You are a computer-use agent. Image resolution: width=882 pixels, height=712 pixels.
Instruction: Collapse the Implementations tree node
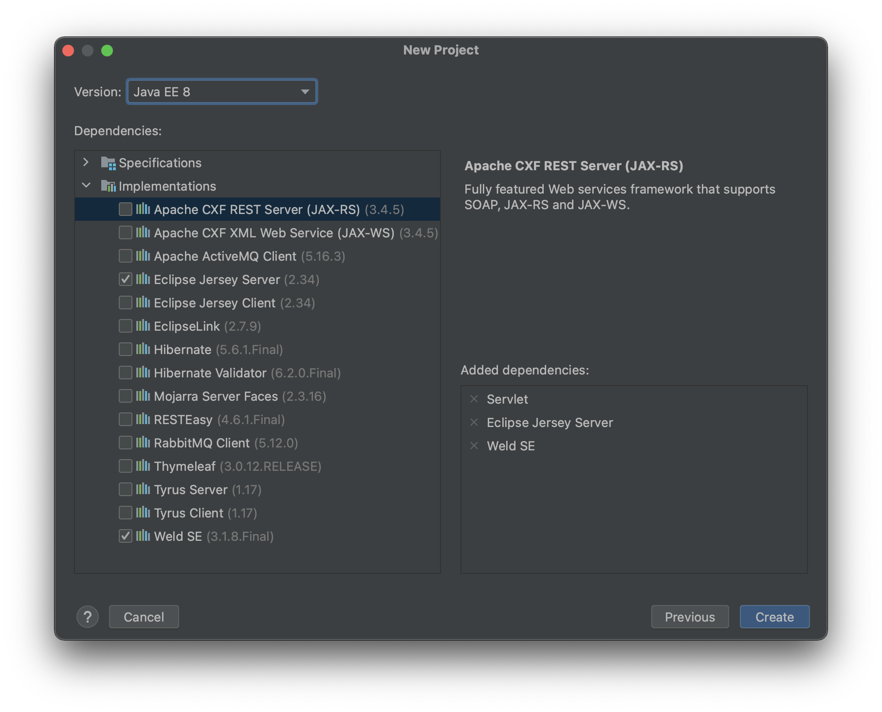pos(86,185)
